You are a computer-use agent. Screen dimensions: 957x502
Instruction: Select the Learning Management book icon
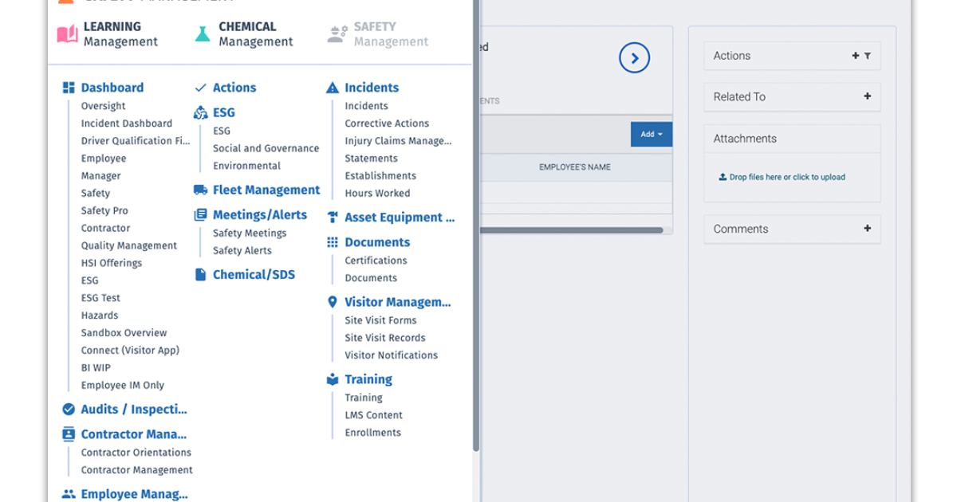[x=67, y=33]
